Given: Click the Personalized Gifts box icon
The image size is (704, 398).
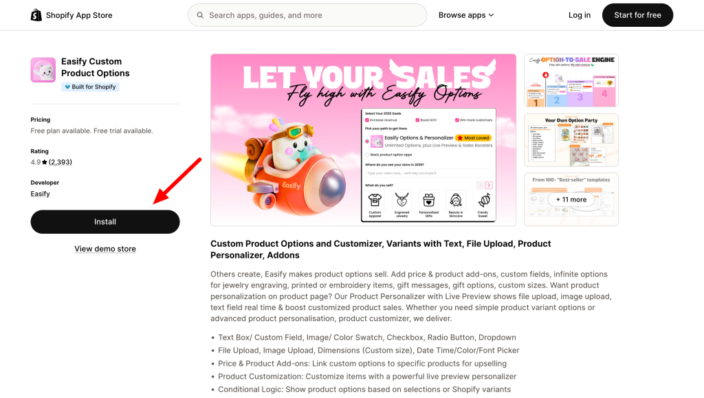Looking at the screenshot, I should [429, 199].
